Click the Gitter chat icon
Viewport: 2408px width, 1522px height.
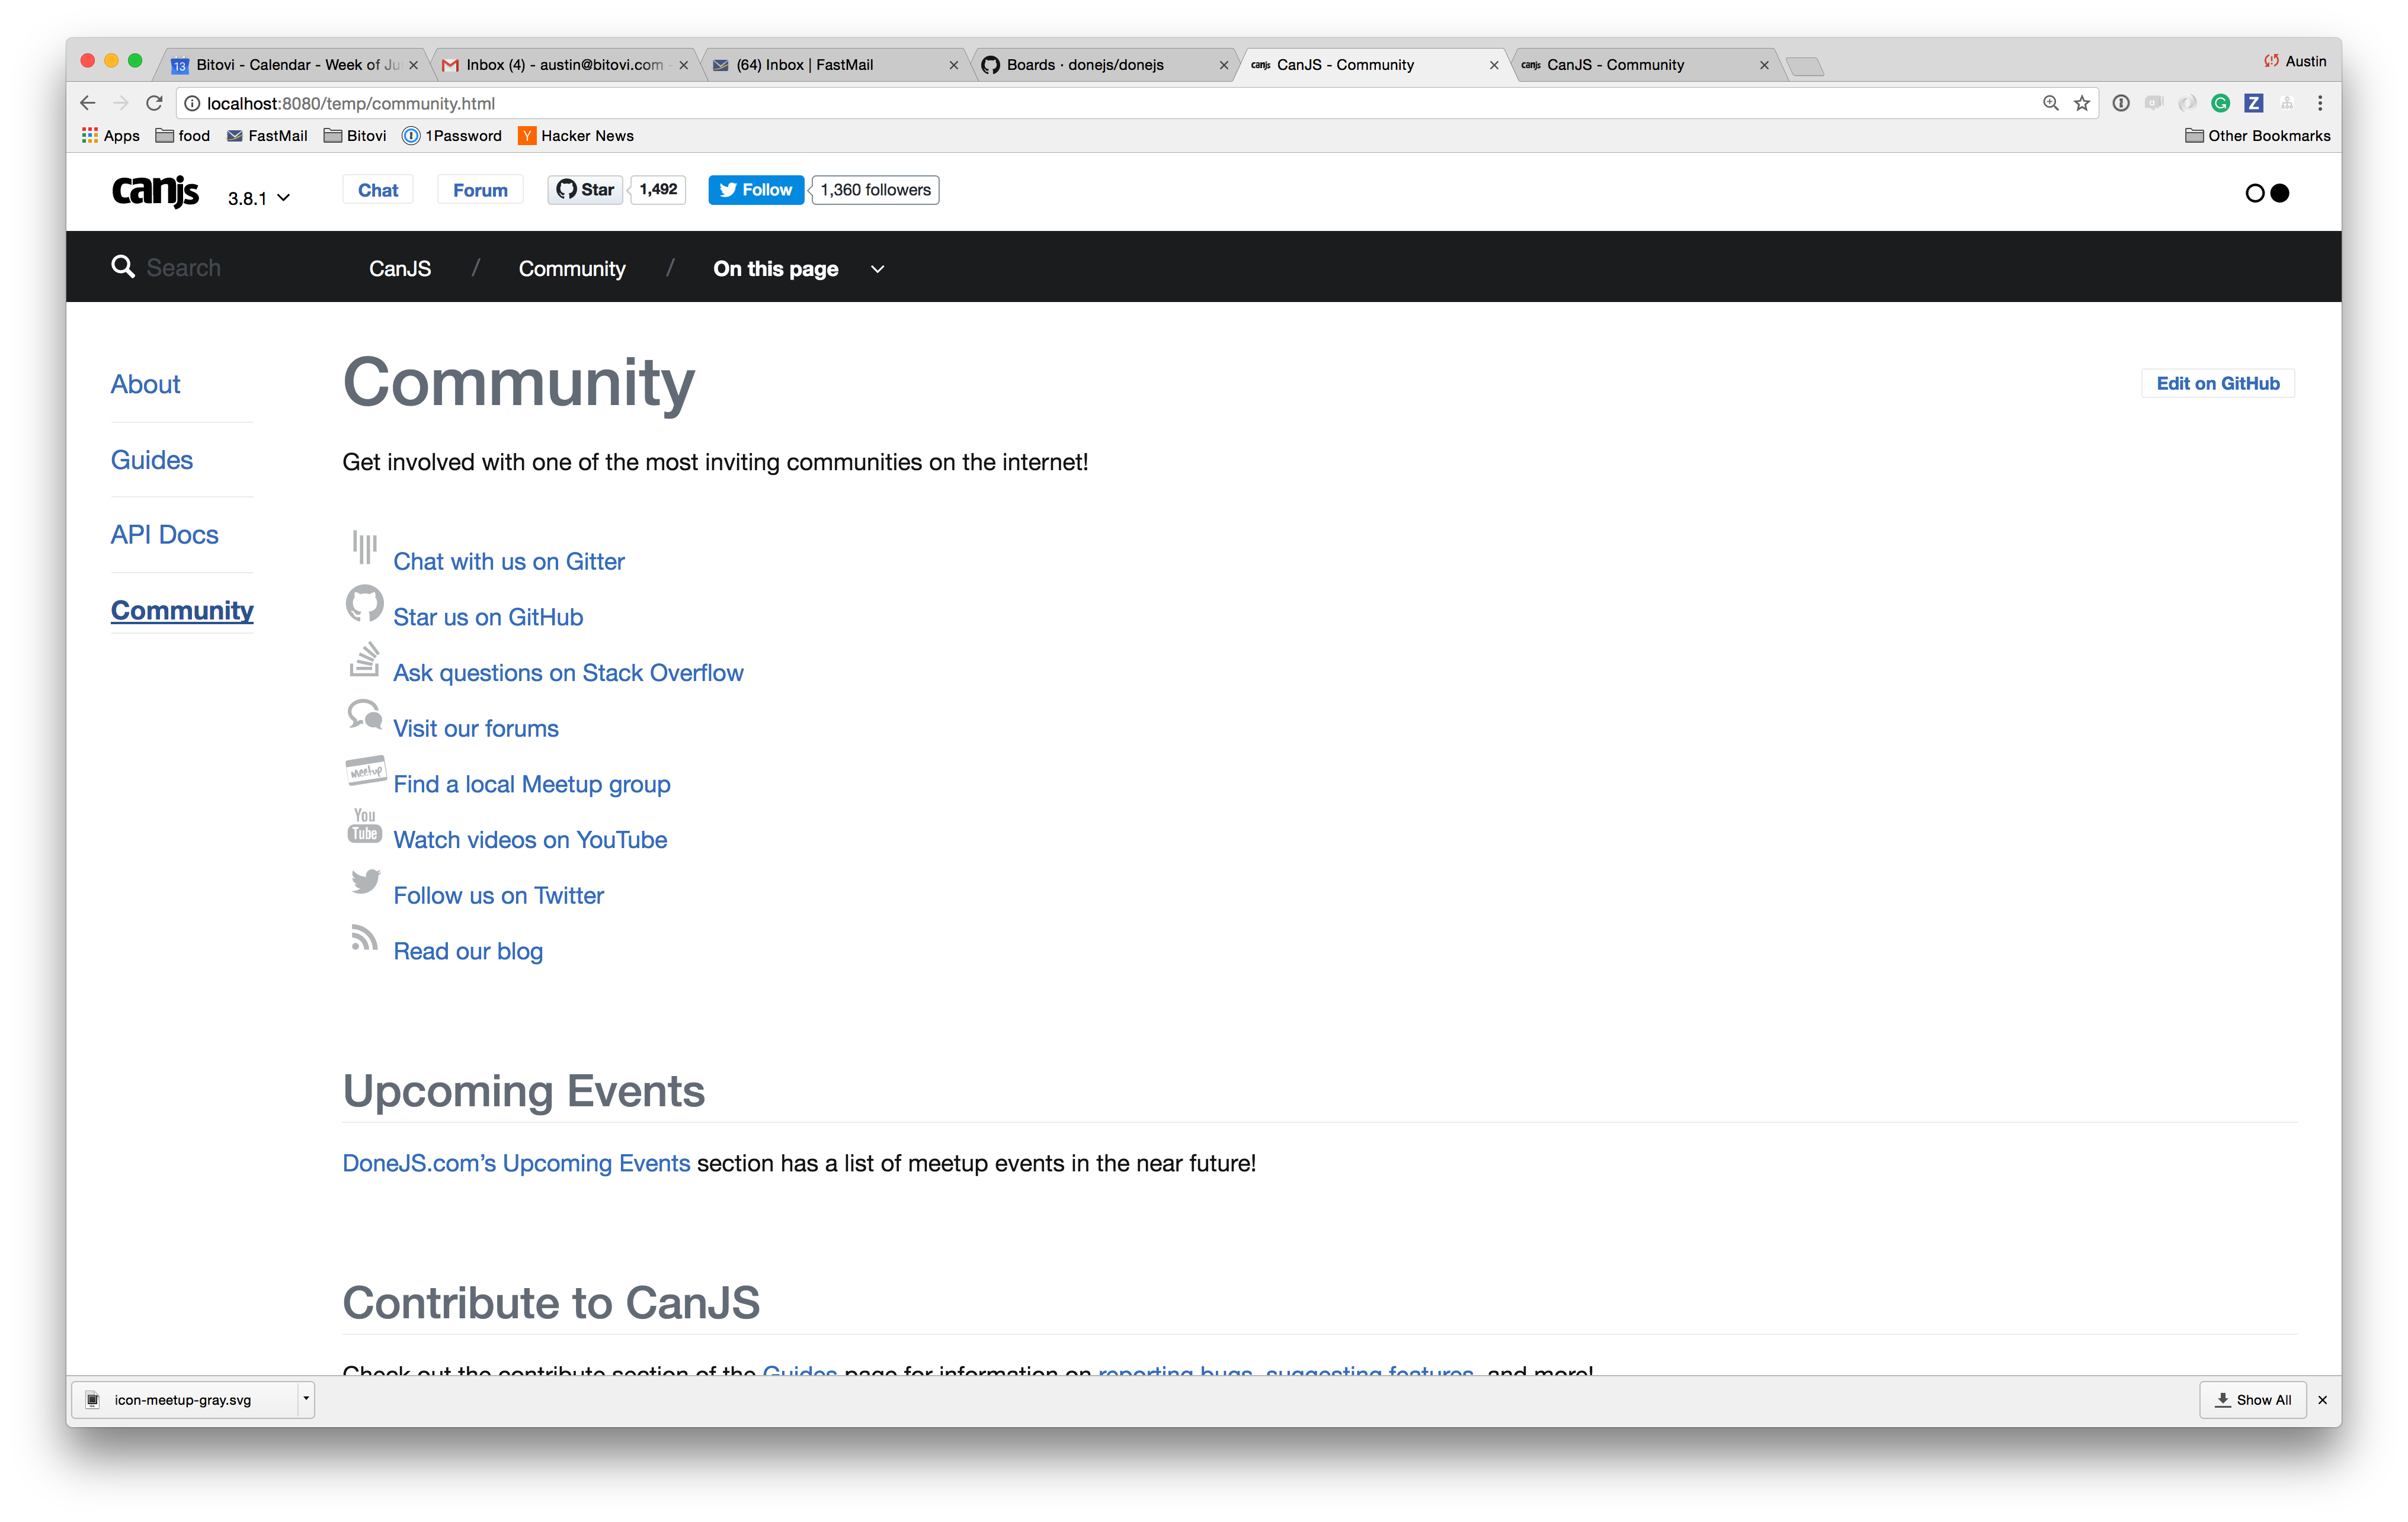click(x=364, y=547)
